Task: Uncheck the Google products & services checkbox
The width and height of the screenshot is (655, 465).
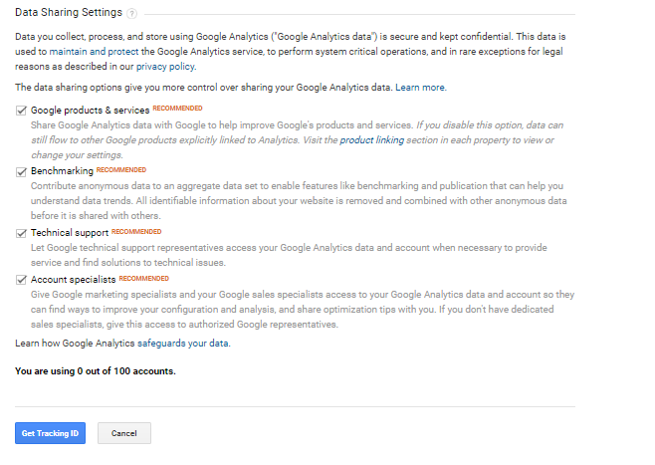Action: [x=21, y=111]
